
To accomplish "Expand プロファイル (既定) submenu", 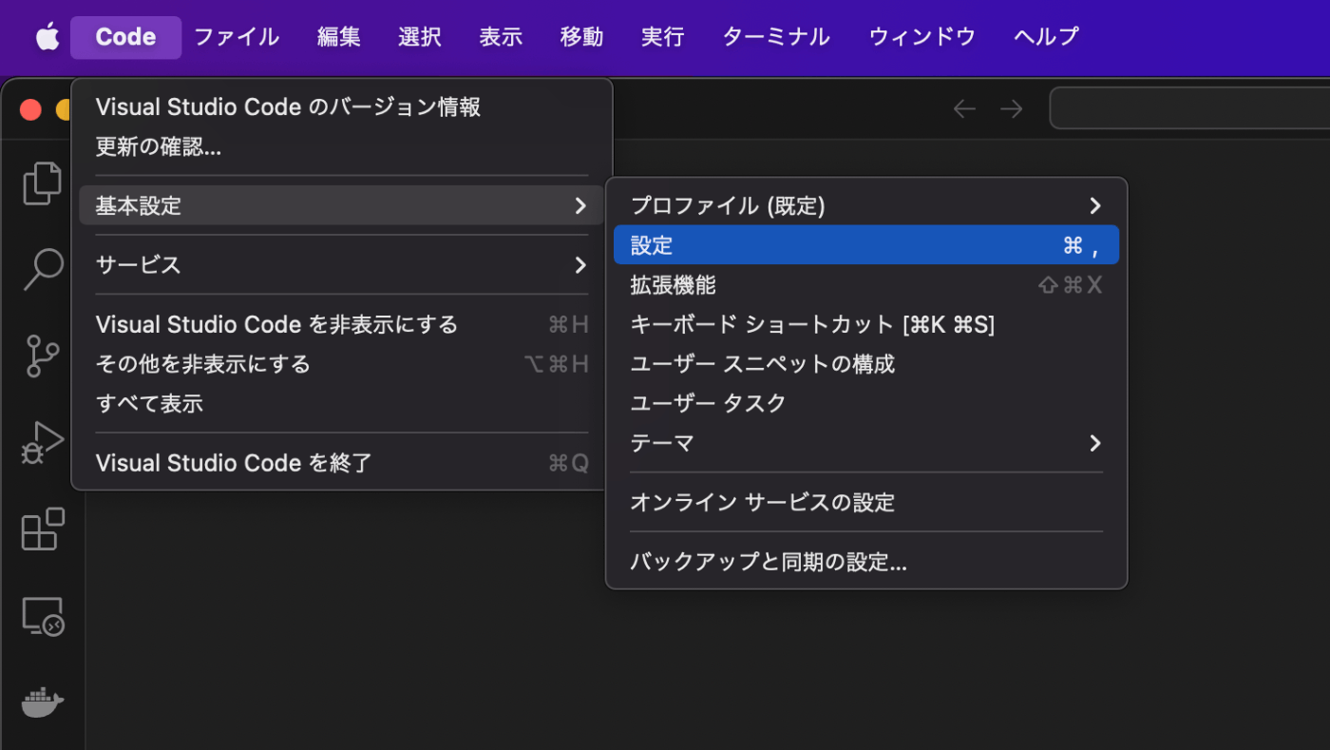I will click(x=866, y=205).
